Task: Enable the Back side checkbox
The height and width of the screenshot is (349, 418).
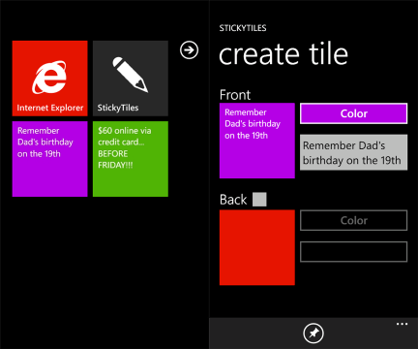Action: click(x=259, y=200)
